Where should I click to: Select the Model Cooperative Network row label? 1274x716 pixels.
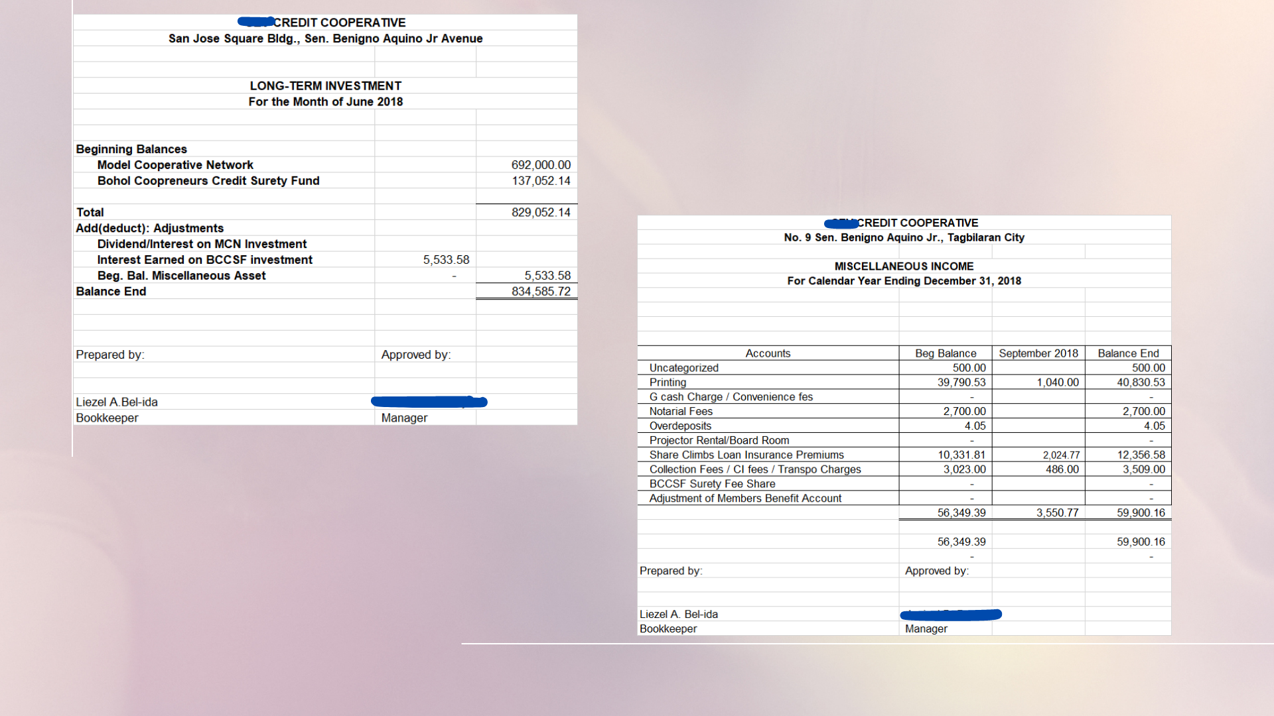[x=175, y=165]
